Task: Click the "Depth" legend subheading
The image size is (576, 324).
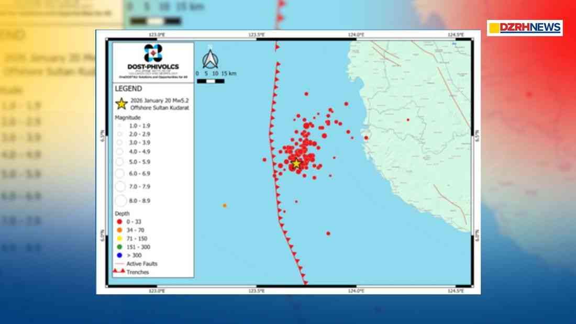Action: [122, 214]
